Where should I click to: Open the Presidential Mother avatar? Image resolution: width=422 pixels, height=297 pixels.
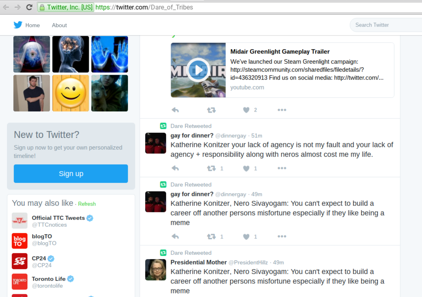pos(156,270)
